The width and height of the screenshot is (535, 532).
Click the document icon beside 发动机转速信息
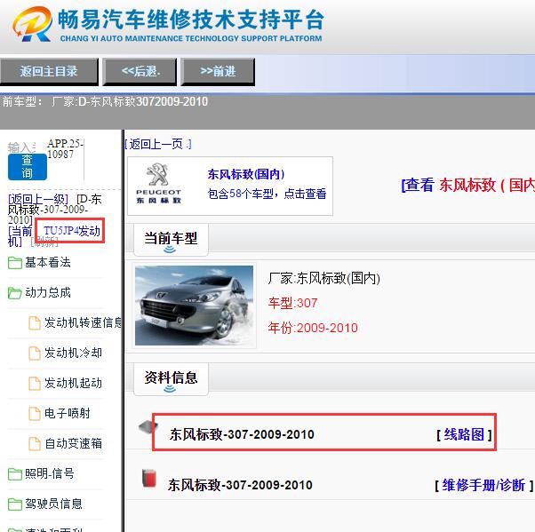[34, 323]
